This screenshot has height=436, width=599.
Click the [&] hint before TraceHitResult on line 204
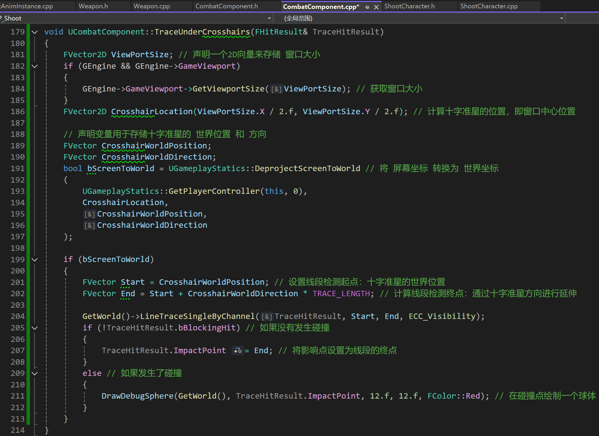point(267,317)
